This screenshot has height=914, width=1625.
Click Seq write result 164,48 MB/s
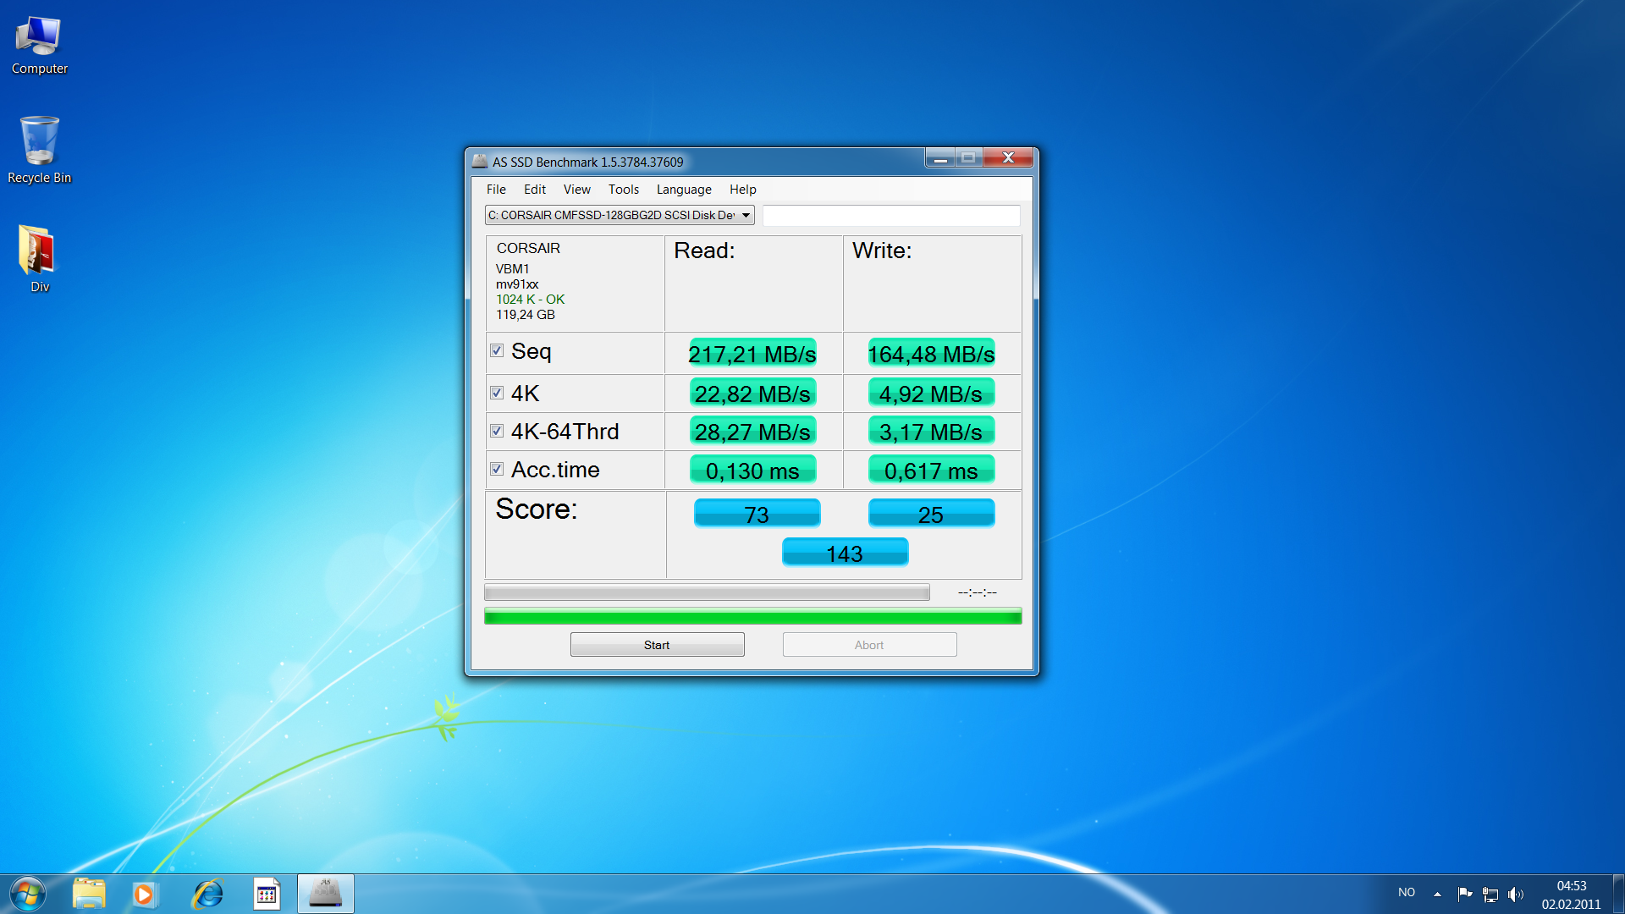[x=931, y=353]
